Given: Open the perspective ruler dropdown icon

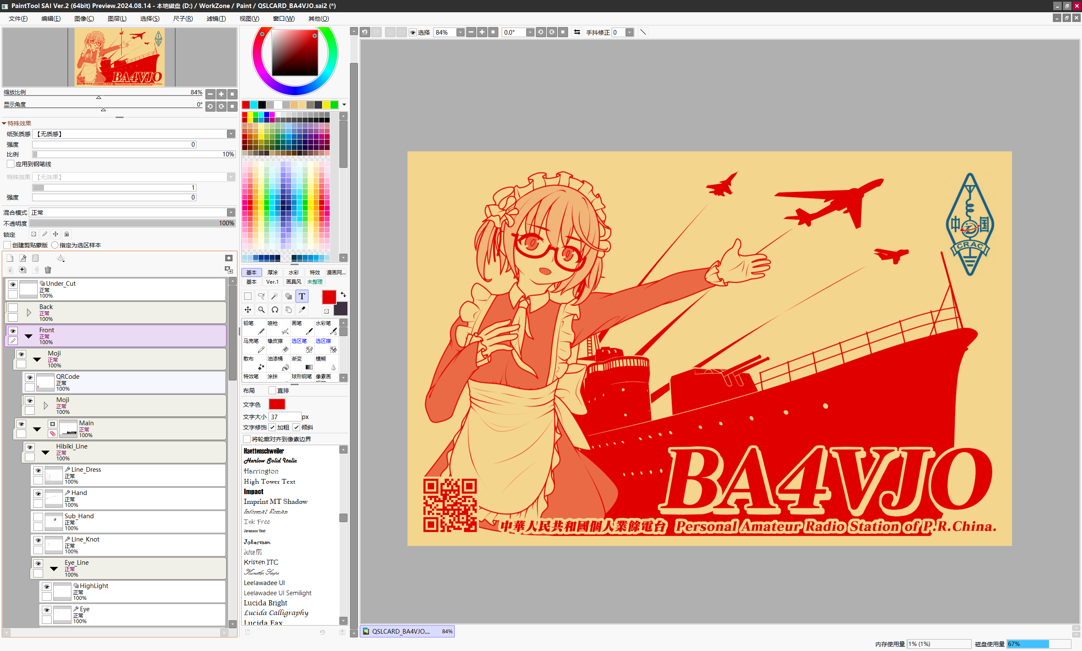Looking at the screenshot, I should [x=61, y=258].
